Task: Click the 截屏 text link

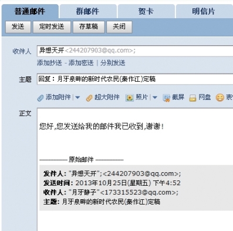Action: coord(178,97)
